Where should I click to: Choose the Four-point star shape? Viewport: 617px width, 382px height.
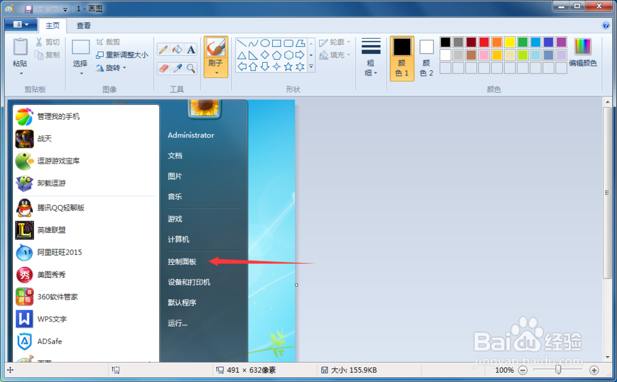pos(276,67)
